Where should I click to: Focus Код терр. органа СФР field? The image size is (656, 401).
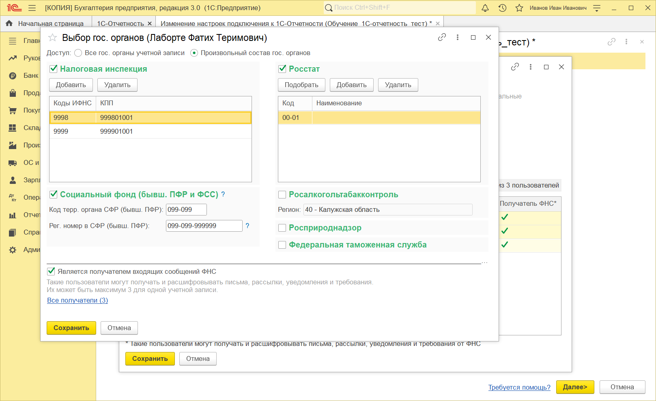186,209
